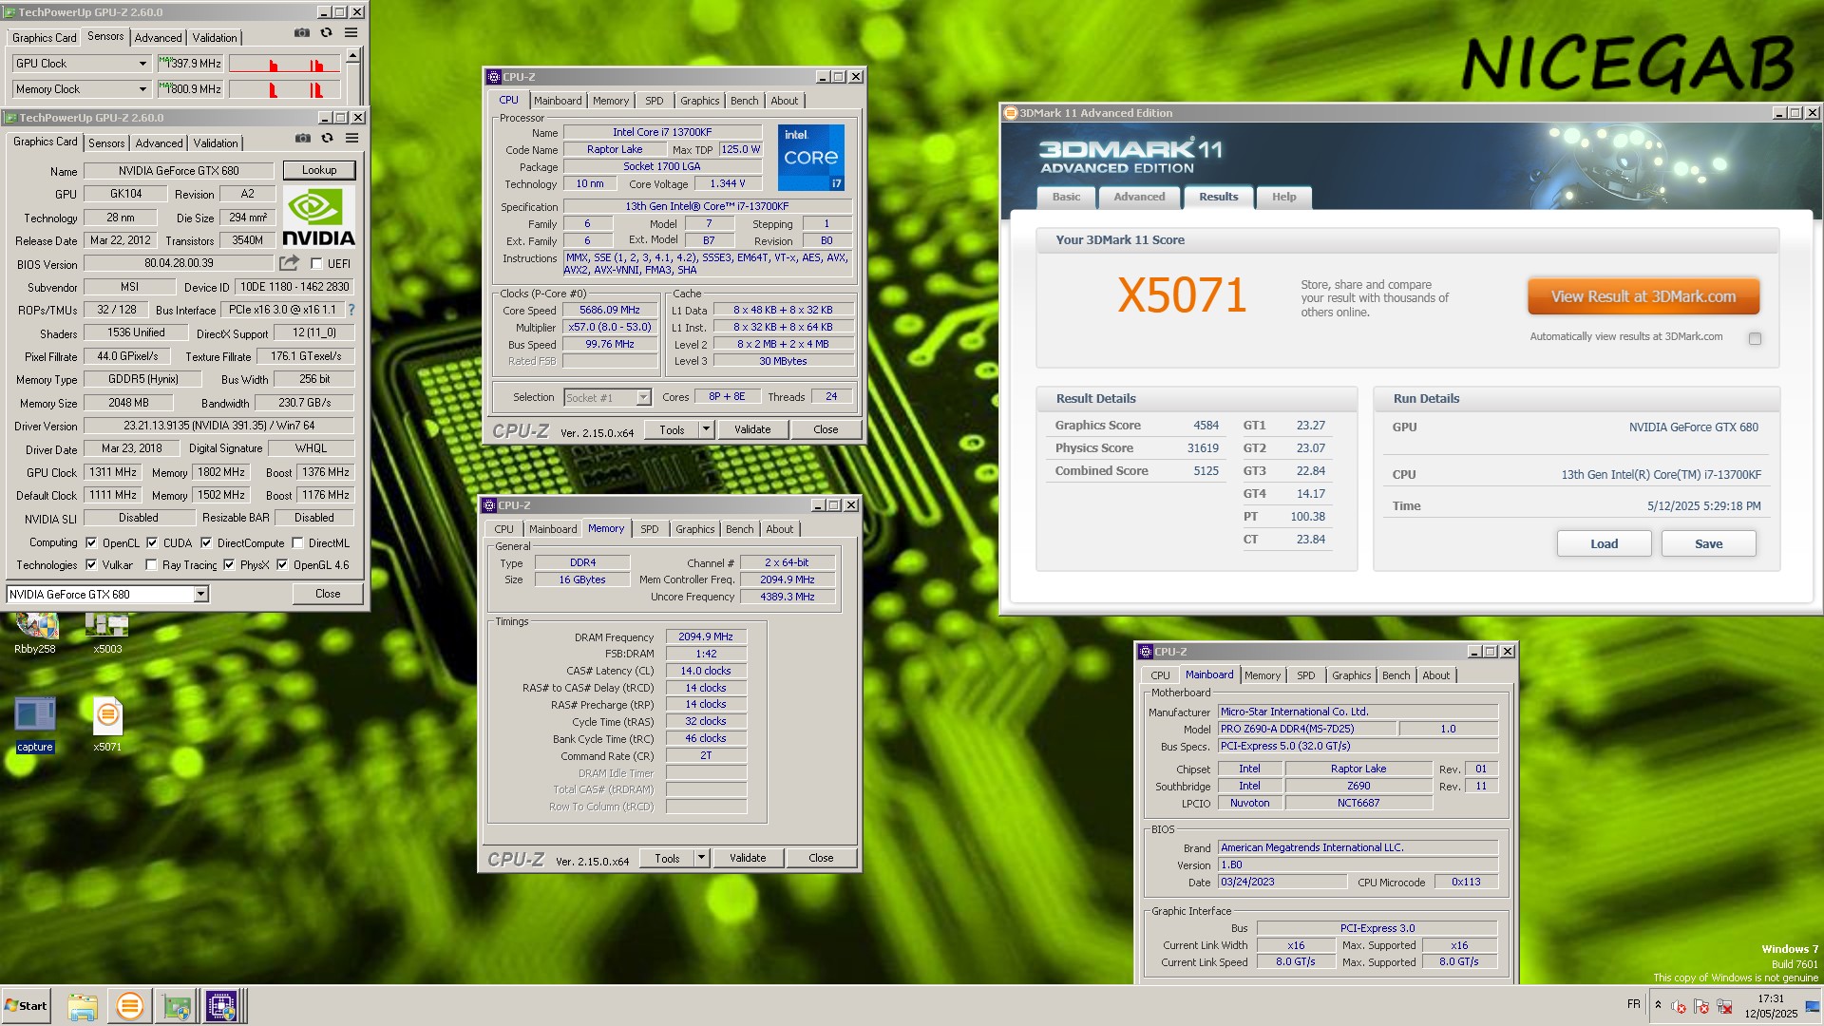The width and height of the screenshot is (1824, 1026).
Task: Click Core Speed value 5686.09 MHz
Action: [610, 311]
